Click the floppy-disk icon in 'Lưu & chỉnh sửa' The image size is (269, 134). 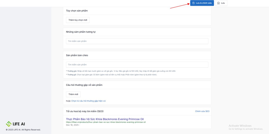[x=193, y=3]
